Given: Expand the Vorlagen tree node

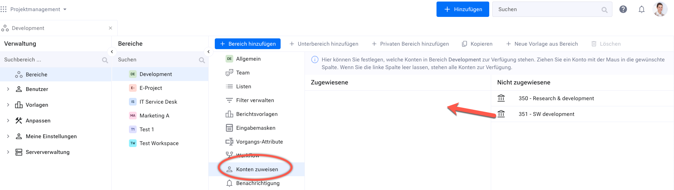Looking at the screenshot, I should point(8,105).
